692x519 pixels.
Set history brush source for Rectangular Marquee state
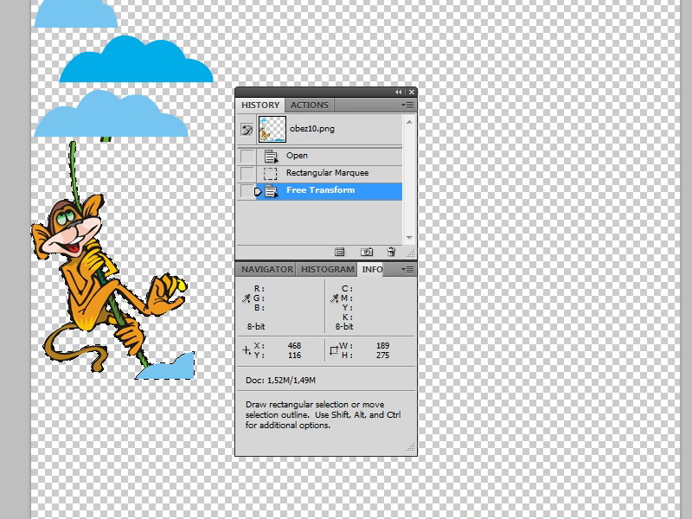click(247, 173)
